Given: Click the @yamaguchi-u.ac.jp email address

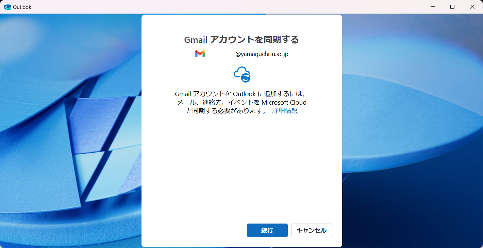Looking at the screenshot, I should click(262, 54).
